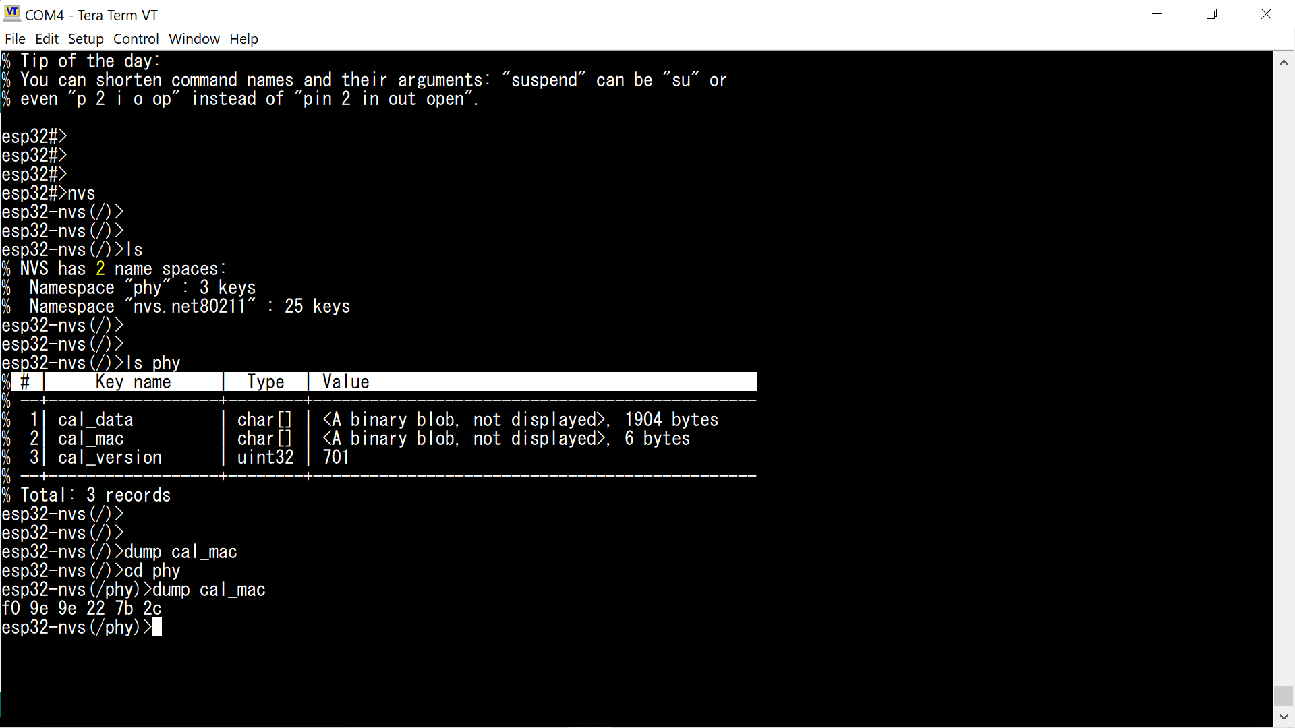
Task: Click the hex output line f0 9e 9e
Action: click(x=82, y=609)
